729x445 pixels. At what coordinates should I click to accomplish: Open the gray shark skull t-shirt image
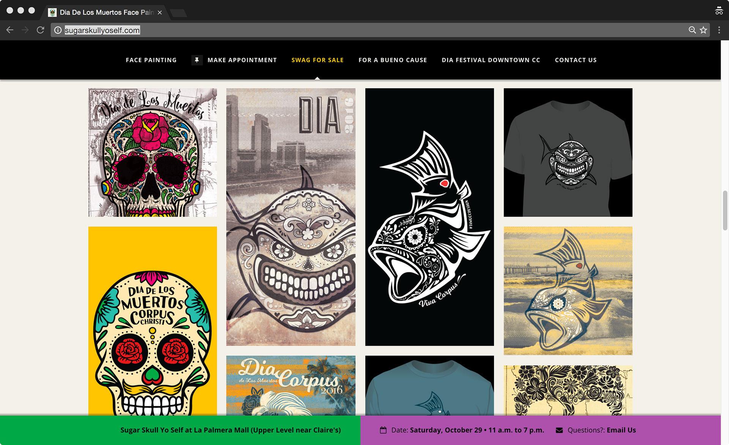click(568, 153)
